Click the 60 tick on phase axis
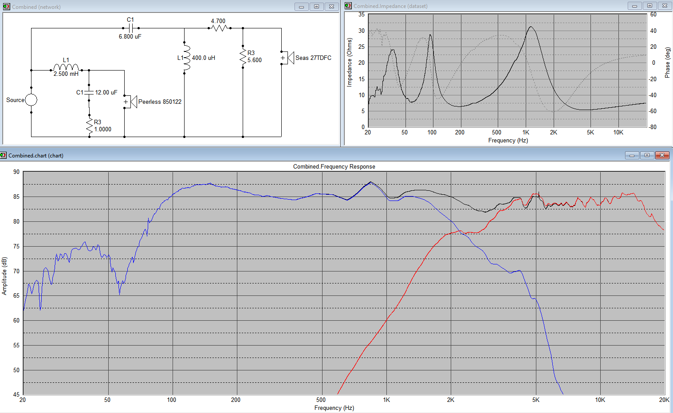 coord(653,14)
